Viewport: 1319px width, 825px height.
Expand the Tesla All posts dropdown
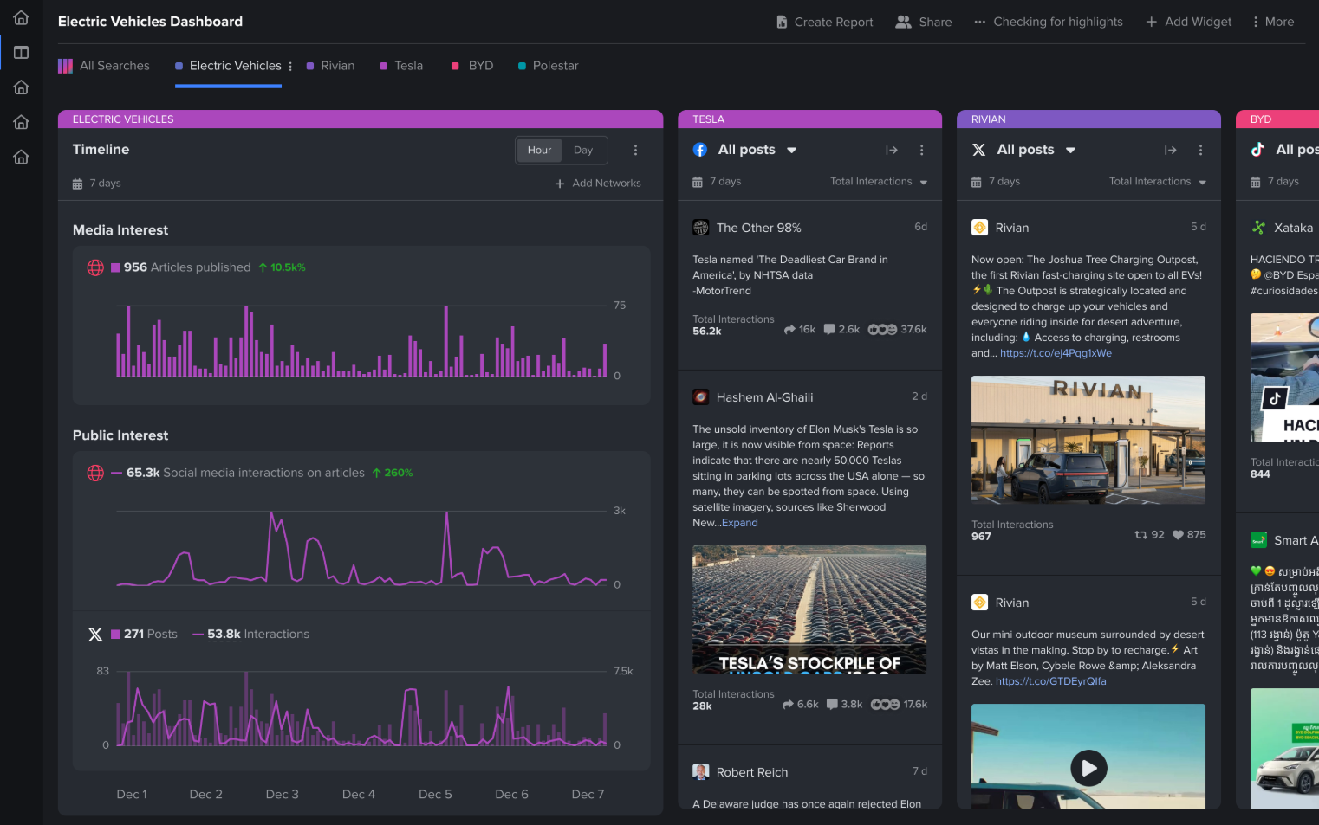tap(791, 150)
